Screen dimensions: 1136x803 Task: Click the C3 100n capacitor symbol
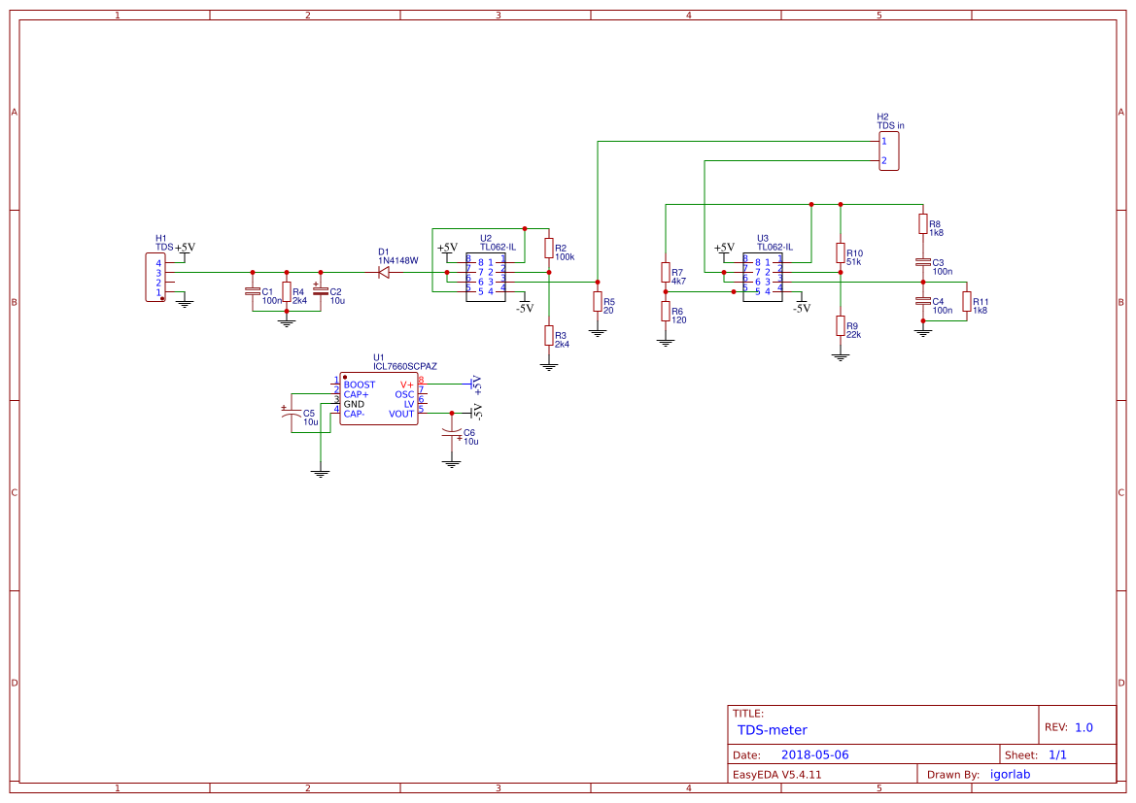pos(921,262)
